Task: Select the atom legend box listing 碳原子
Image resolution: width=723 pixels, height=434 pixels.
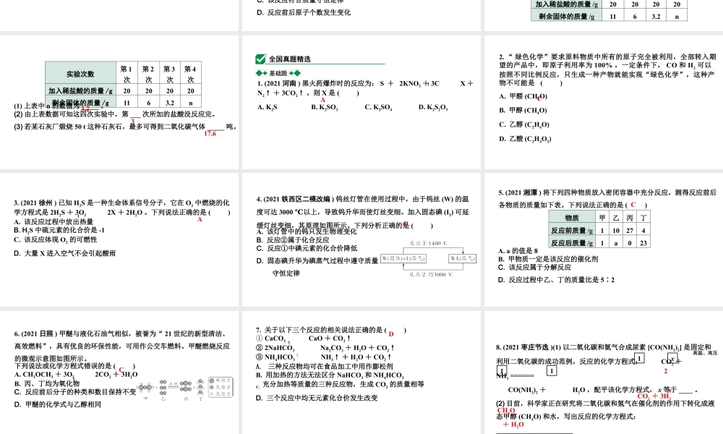Action: (221, 387)
